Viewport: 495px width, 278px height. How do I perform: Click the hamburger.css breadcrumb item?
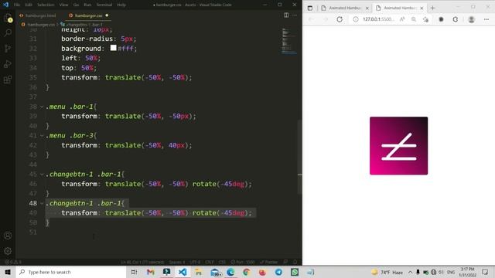click(39, 24)
